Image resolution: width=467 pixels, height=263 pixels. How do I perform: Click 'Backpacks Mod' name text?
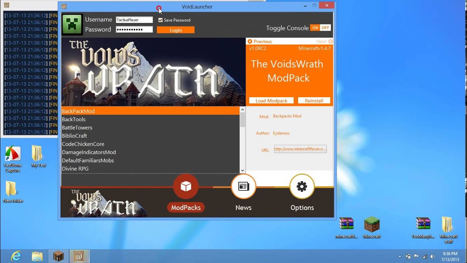tap(287, 116)
